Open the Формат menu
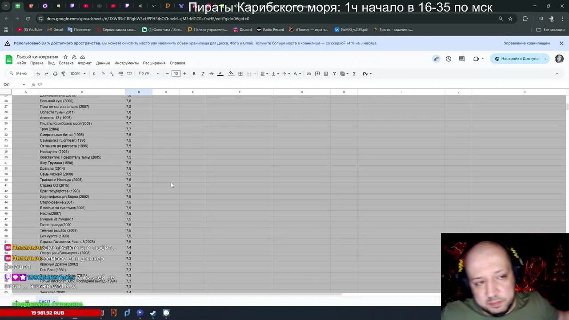The width and height of the screenshot is (569, 320). pos(85,63)
